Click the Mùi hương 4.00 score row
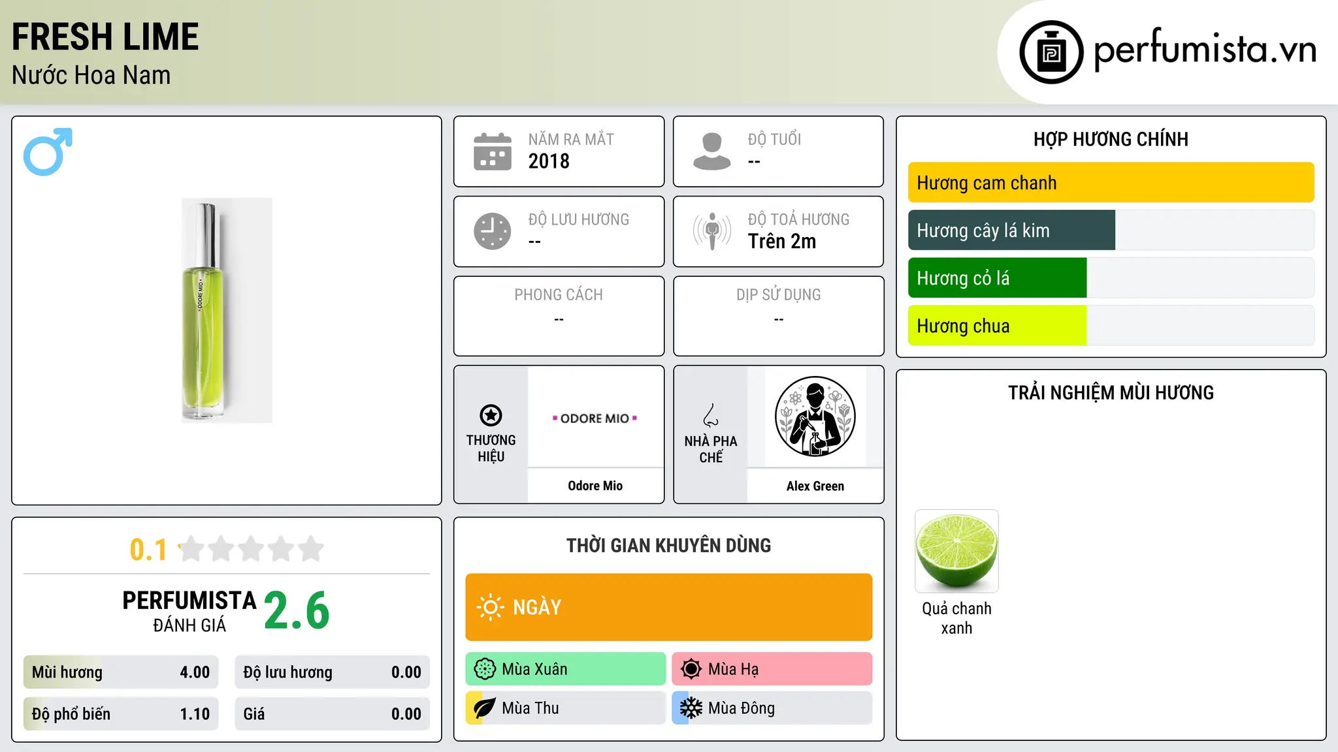 click(x=121, y=672)
